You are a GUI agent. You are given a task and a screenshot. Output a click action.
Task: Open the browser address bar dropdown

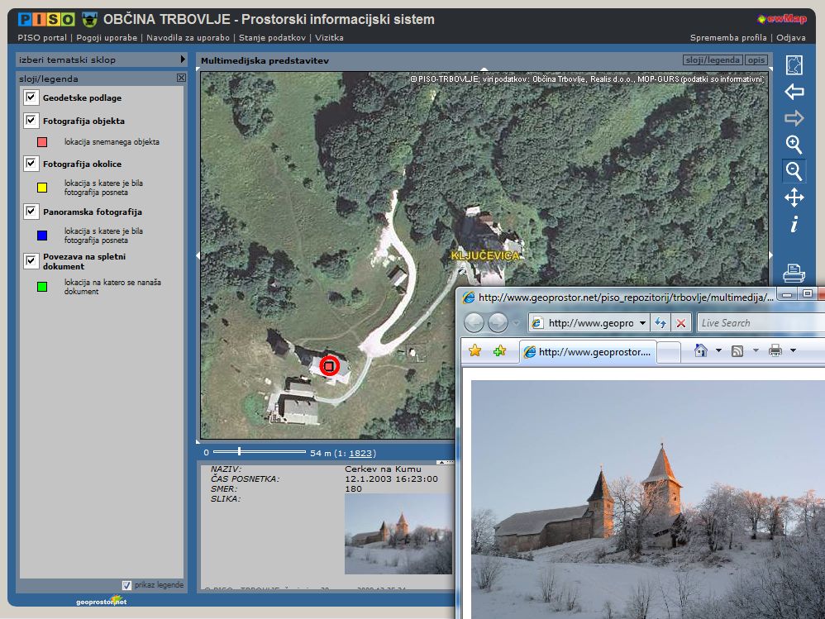coord(643,323)
